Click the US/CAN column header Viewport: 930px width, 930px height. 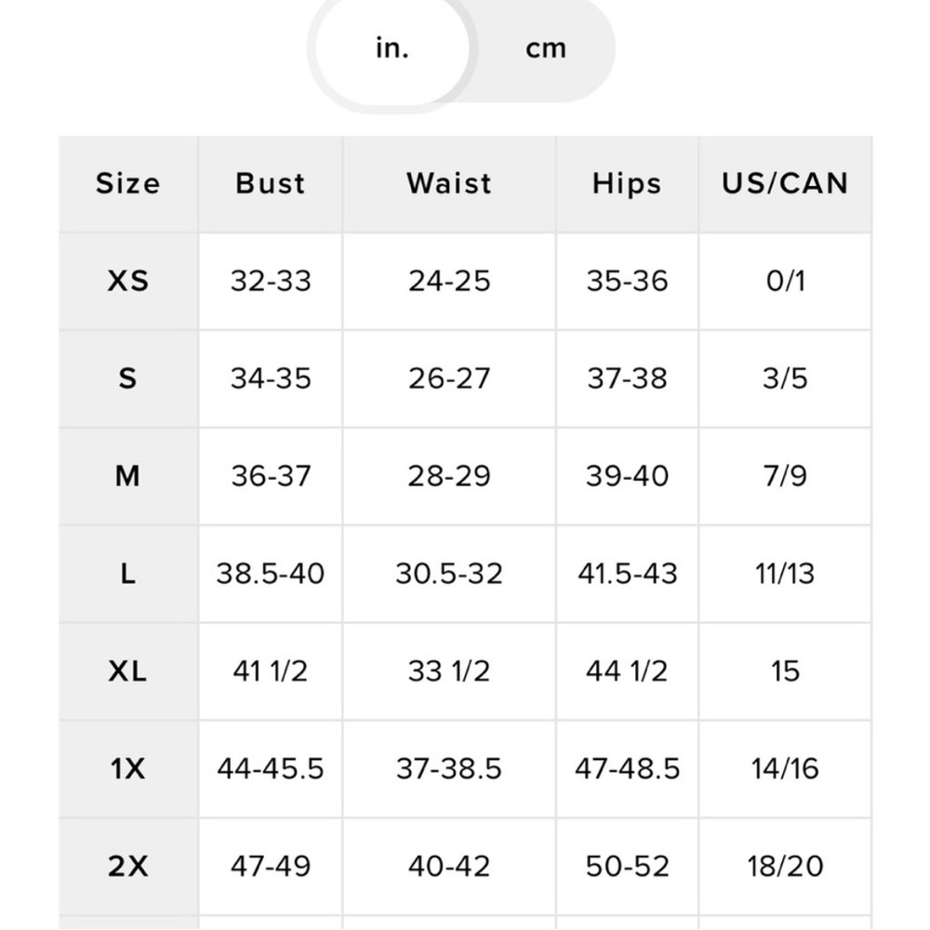tap(785, 183)
